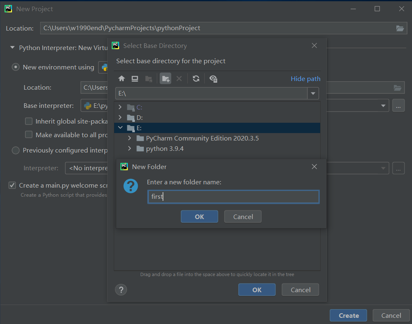Select the C: drive row
This screenshot has height=324, width=412.
(217, 107)
